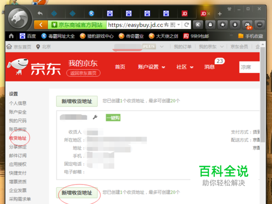
Task: Open downloads with arrow toolbar icon
Action: coord(235,24)
